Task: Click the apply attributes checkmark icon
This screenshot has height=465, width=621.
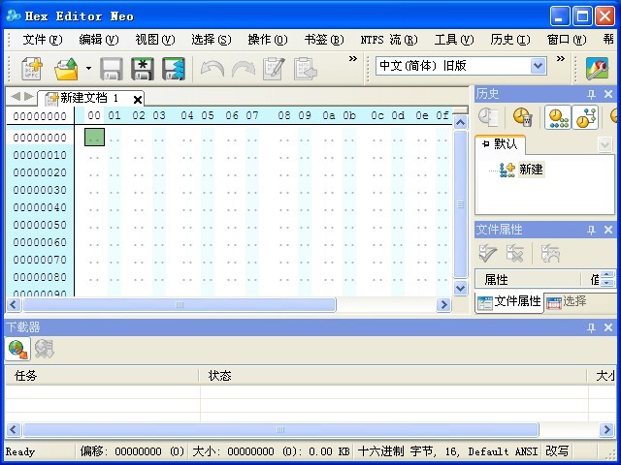Action: coord(487,253)
